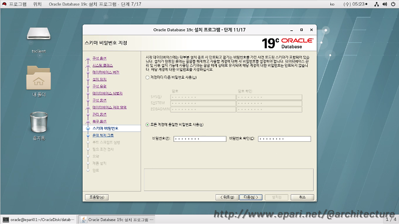The width and height of the screenshot is (399, 224).
Task: Go to 운영 체제 그룹 step link
Action: 103,135
